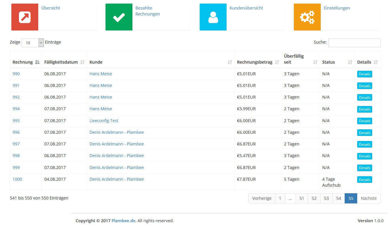This screenshot has width=388, height=230.
Task: Click Details button for invoice 990
Action: [x=364, y=74]
